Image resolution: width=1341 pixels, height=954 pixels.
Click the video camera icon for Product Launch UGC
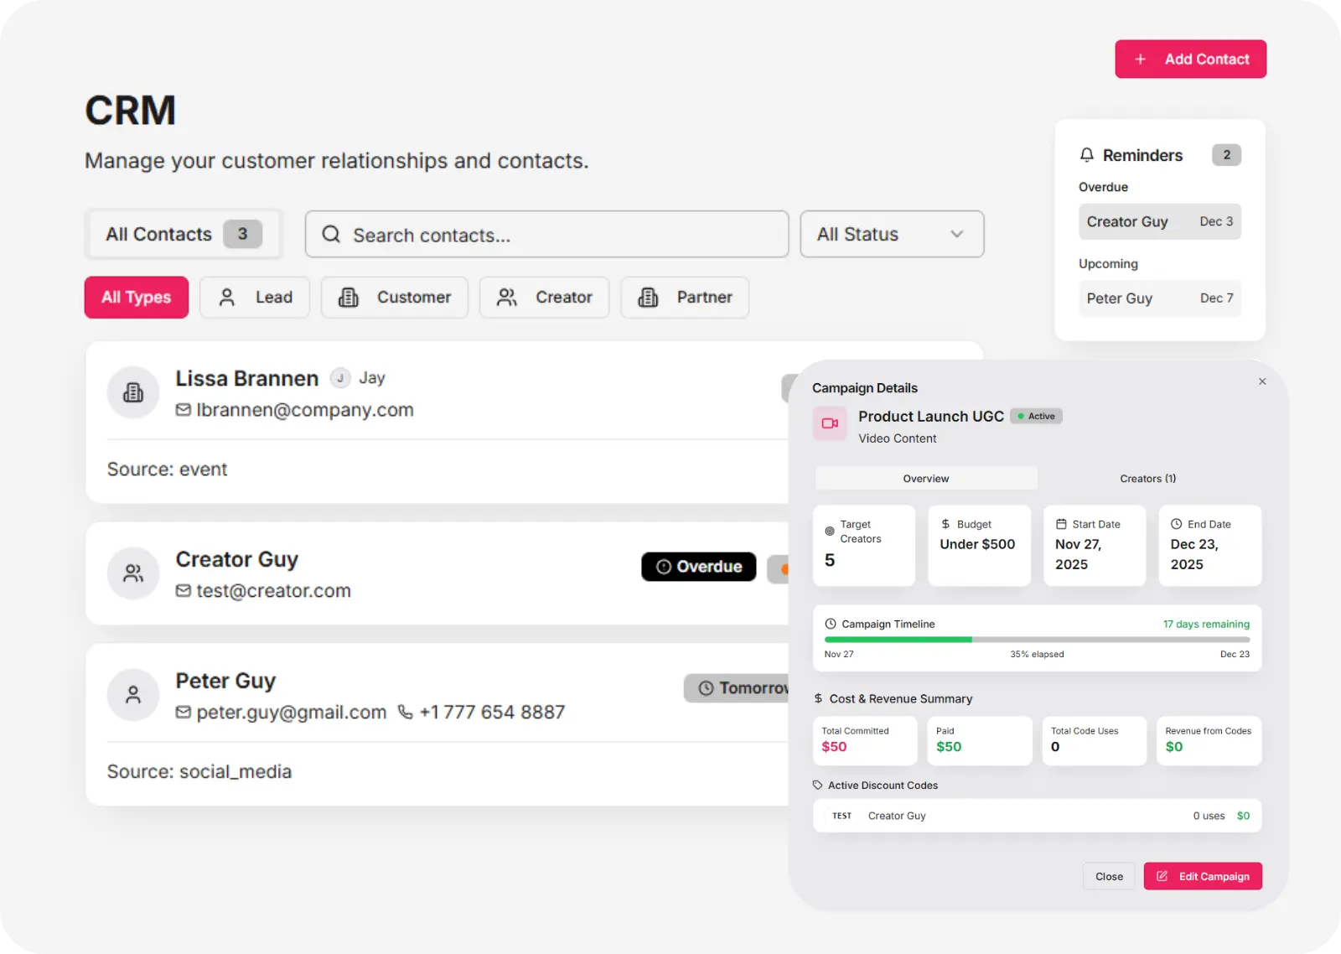point(830,423)
